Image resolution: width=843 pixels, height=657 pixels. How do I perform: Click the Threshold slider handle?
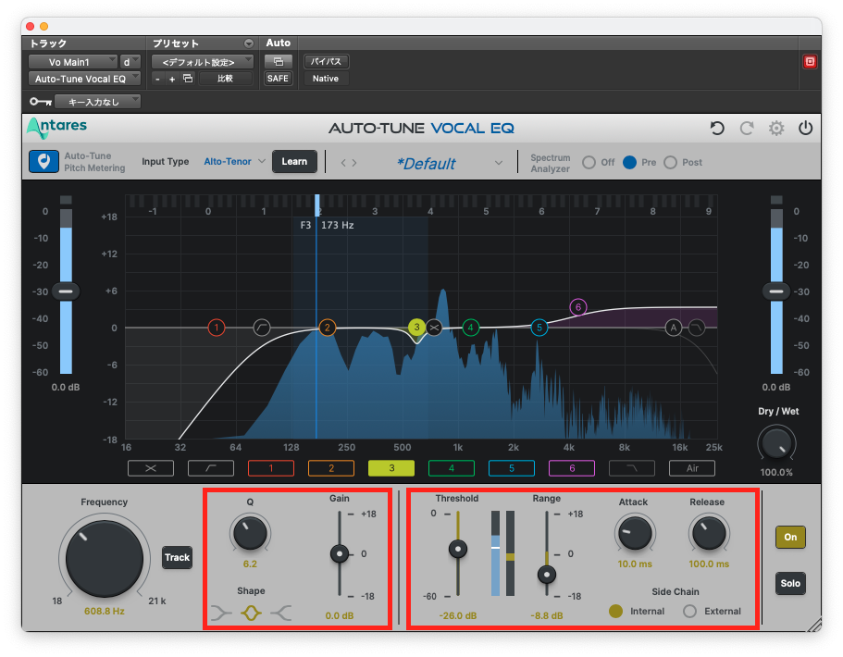(x=457, y=550)
